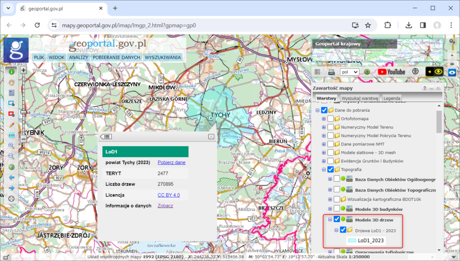Select the hand pan tool

pyautogui.click(x=12, y=83)
